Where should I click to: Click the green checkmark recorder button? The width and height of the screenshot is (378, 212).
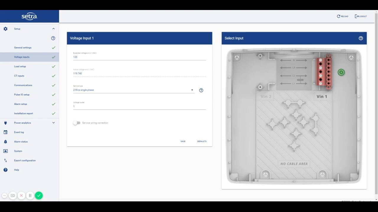click(x=39, y=196)
